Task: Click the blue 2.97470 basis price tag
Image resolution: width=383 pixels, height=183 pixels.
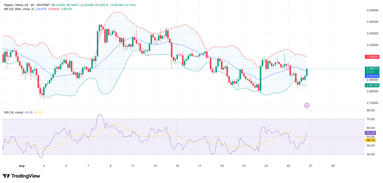Action: 372,76
